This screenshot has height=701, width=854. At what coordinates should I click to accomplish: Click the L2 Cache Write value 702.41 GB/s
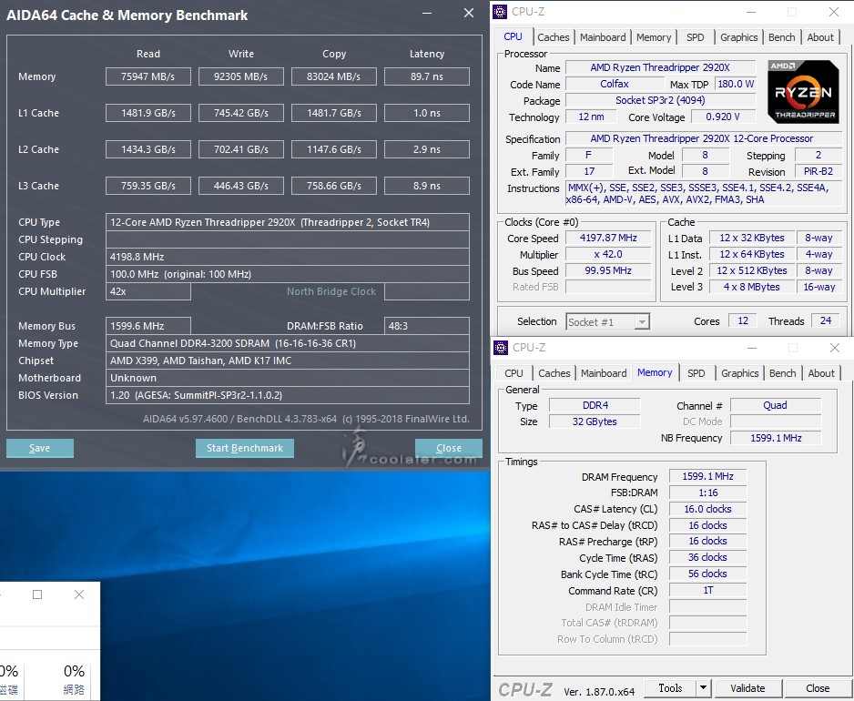240,149
